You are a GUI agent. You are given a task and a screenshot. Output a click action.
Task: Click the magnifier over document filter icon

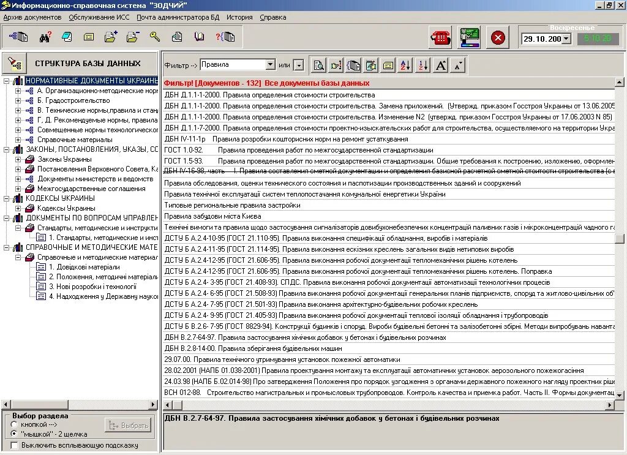tap(318, 65)
